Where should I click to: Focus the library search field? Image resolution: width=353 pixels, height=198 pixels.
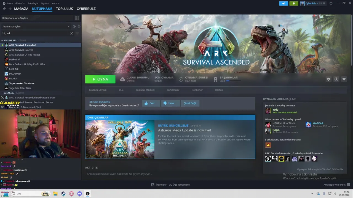(37, 33)
